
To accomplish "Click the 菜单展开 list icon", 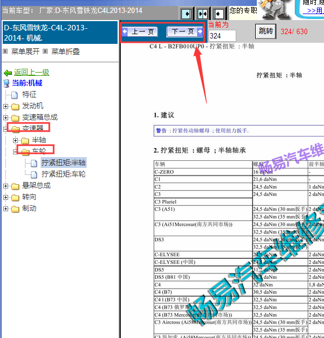I will 5,51.
